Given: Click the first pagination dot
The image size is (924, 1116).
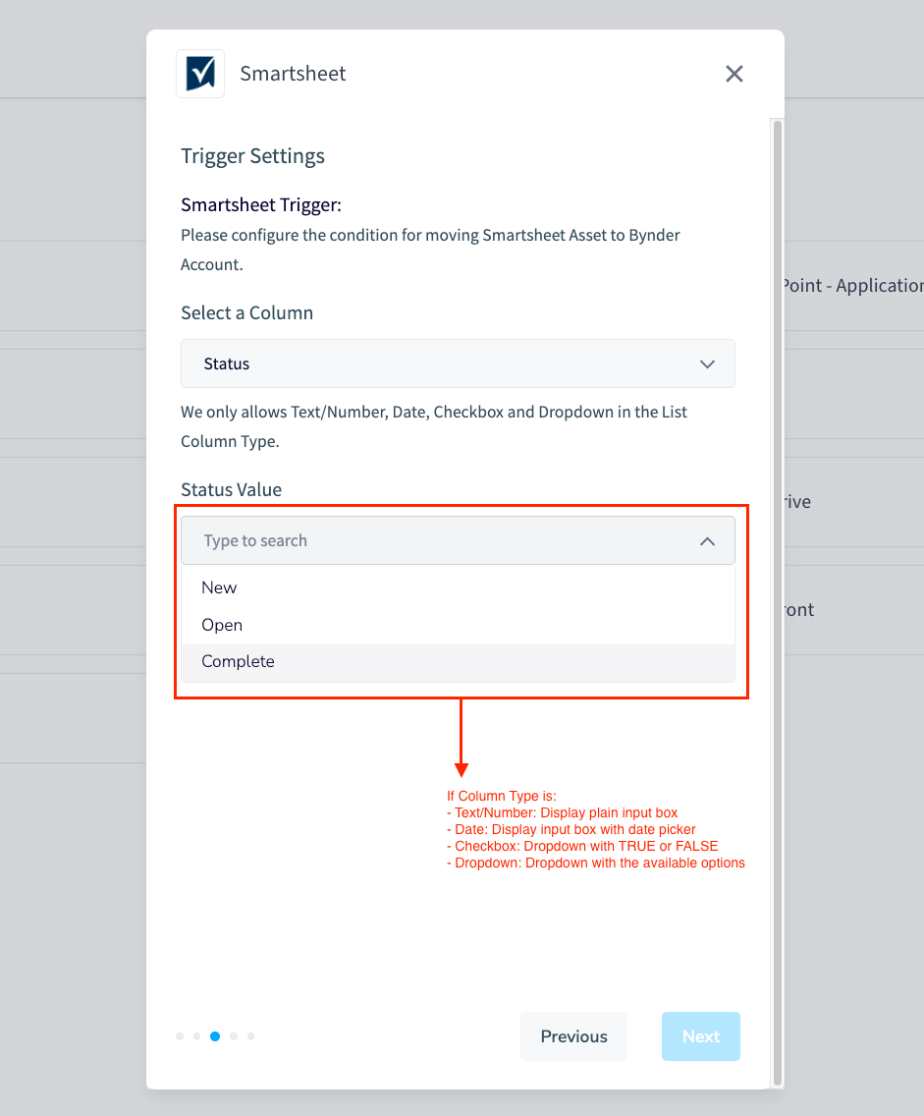Looking at the screenshot, I should point(180,1035).
